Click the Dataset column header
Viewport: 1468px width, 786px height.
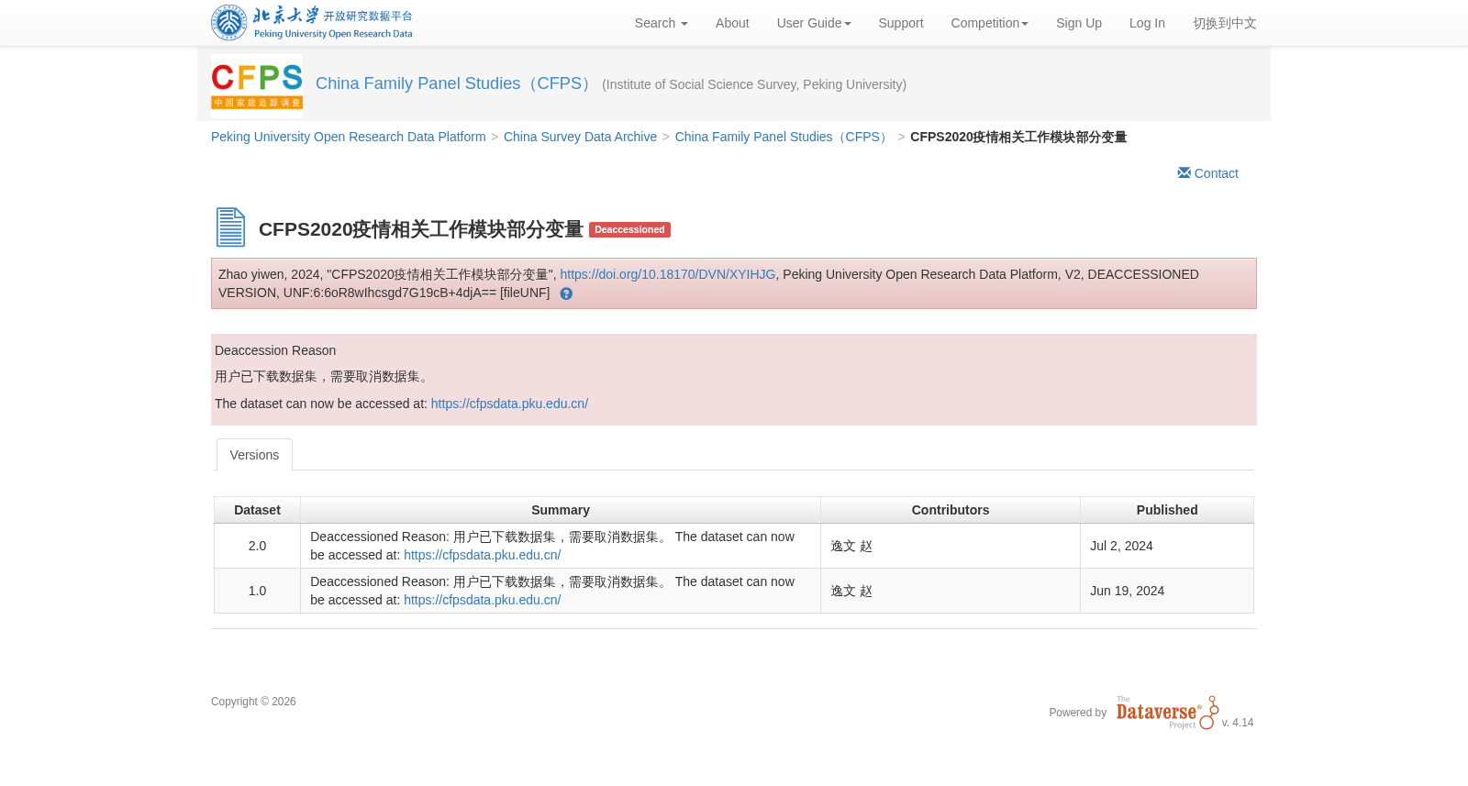[x=257, y=510]
